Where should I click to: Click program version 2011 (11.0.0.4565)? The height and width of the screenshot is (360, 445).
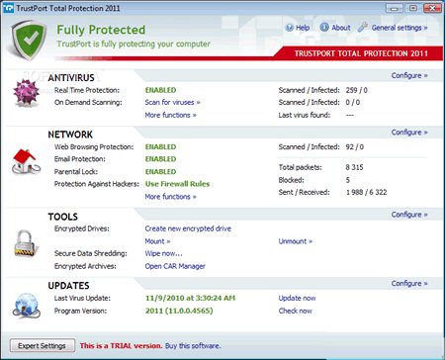tap(179, 311)
